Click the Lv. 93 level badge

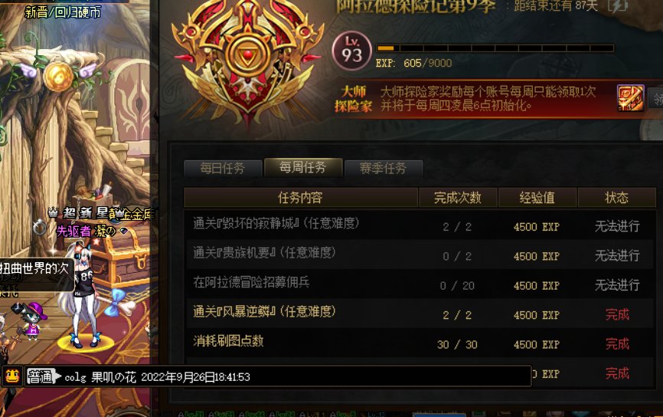[x=352, y=51]
